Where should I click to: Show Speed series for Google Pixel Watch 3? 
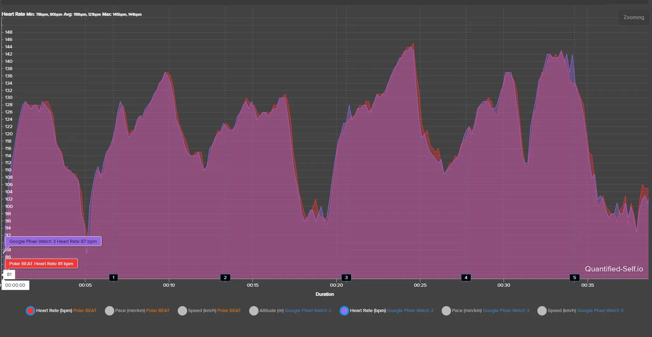coord(542,311)
